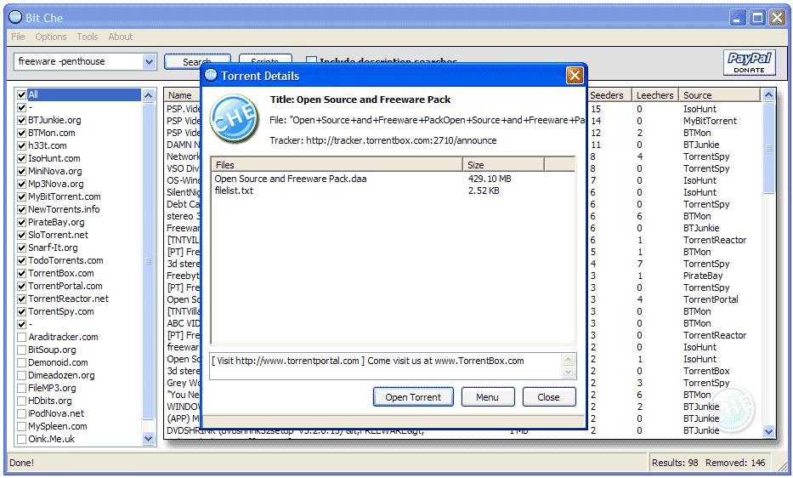Viewport: 793px width, 478px height.
Task: Close the Torrent Details dialog with X
Action: (575, 76)
